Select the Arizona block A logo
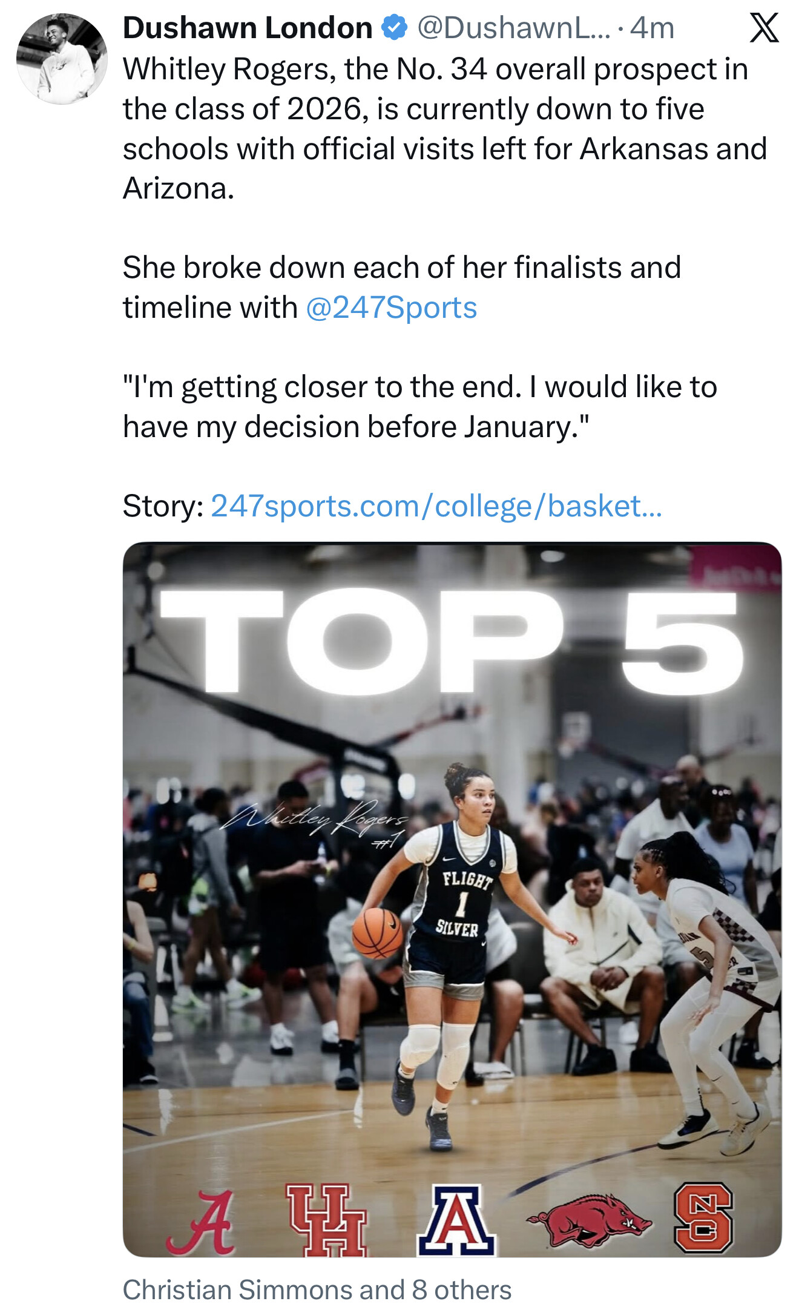Viewport: 799px width, 1304px height. pos(456,1219)
